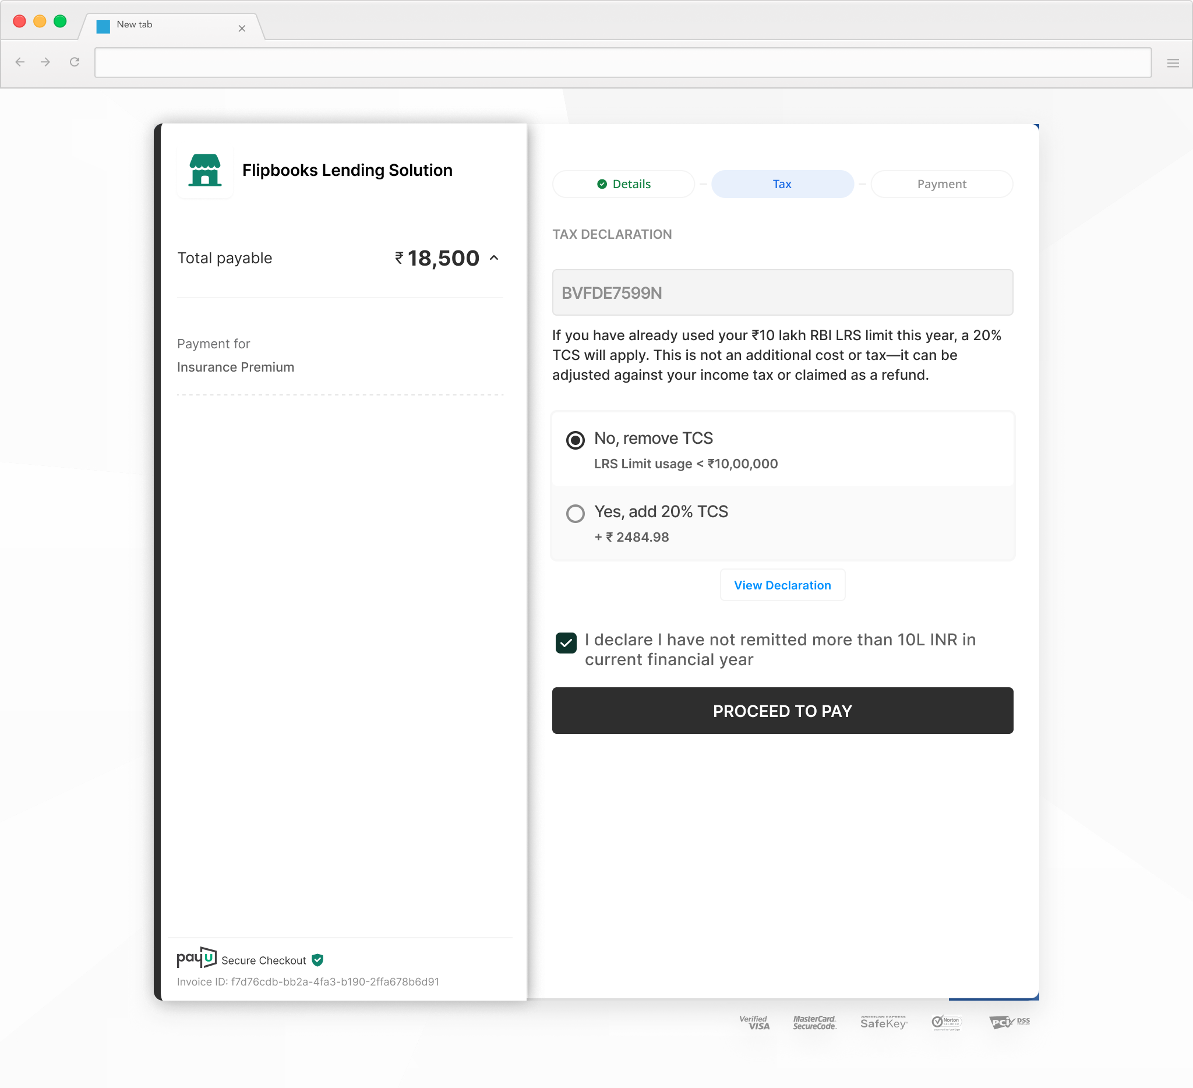
Task: Reload the page with refresh icon
Action: tap(75, 62)
